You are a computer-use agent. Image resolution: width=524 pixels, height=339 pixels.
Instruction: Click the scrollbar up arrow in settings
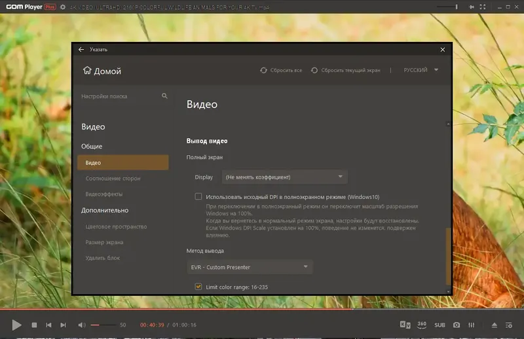(x=448, y=124)
